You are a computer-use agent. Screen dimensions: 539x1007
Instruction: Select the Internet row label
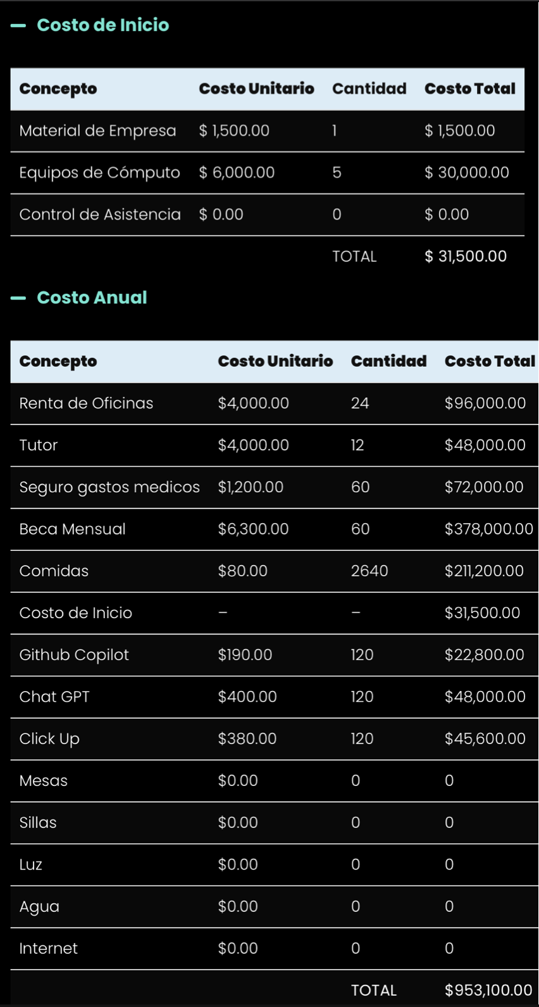point(48,948)
